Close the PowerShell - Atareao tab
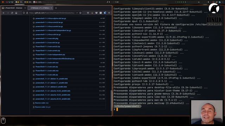Image resolution: width=225 pixels, height=126 pixels. tap(25, 8)
